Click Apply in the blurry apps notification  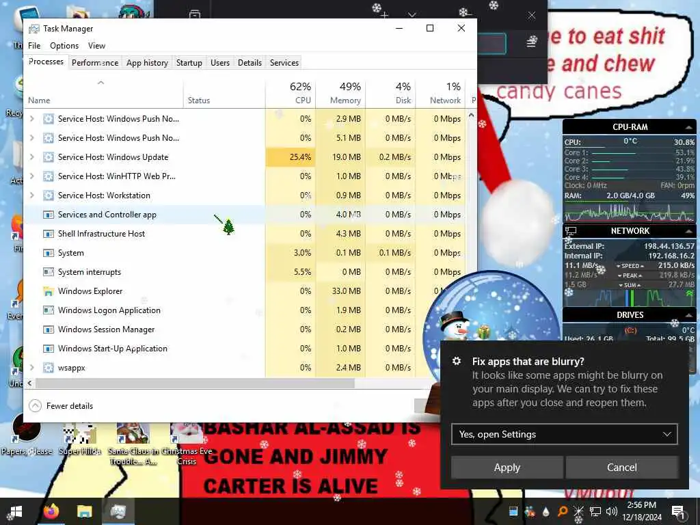(x=507, y=468)
